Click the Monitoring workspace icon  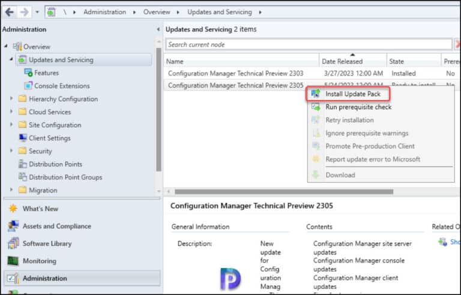13,261
